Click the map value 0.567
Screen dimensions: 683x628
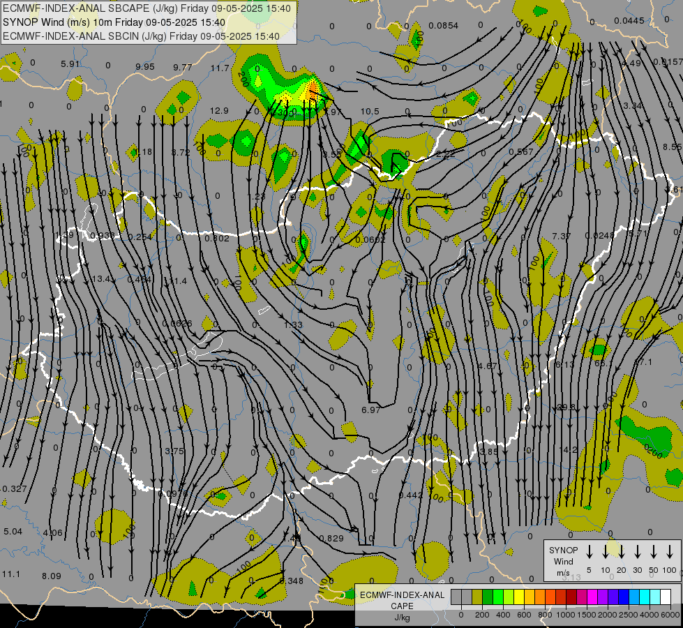(x=521, y=151)
